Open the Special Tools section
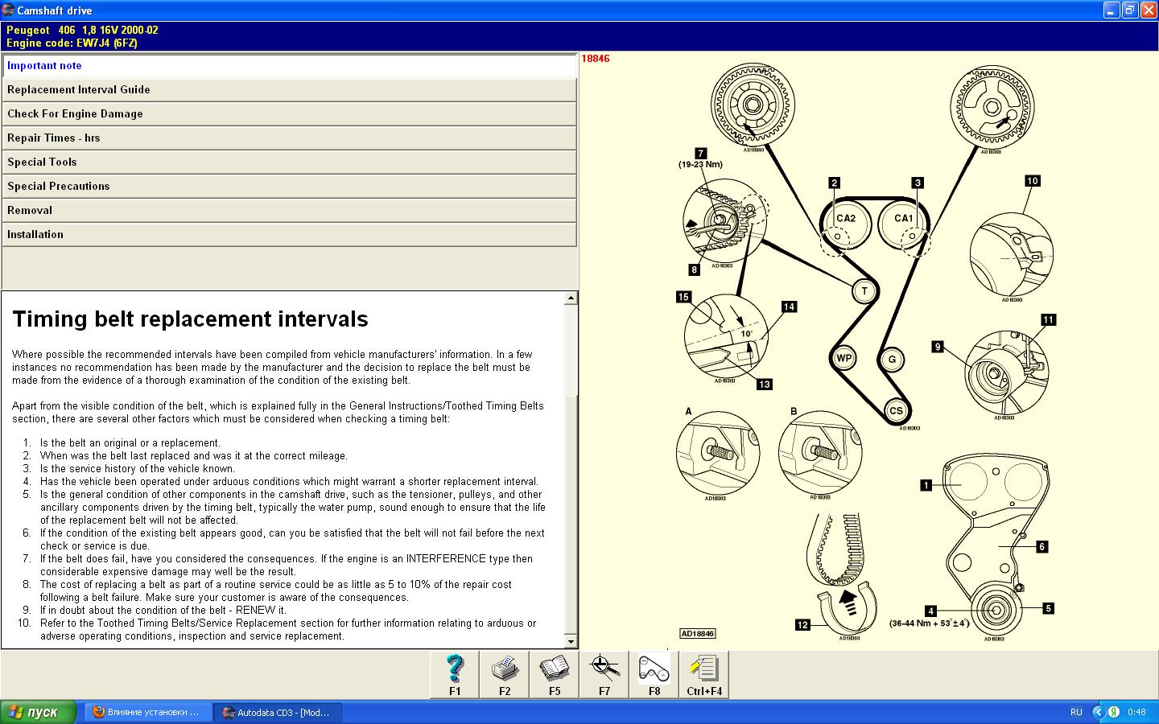This screenshot has width=1159, height=724. point(289,162)
